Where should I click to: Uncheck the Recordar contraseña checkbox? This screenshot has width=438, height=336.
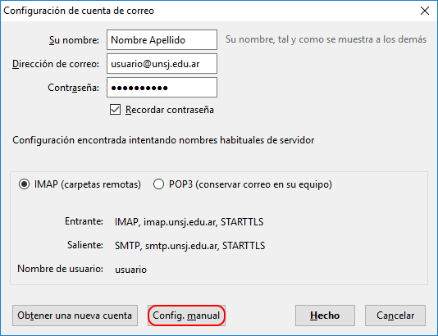click(x=115, y=110)
